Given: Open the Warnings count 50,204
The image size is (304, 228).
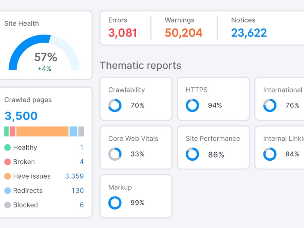Looking at the screenshot, I should tap(184, 33).
